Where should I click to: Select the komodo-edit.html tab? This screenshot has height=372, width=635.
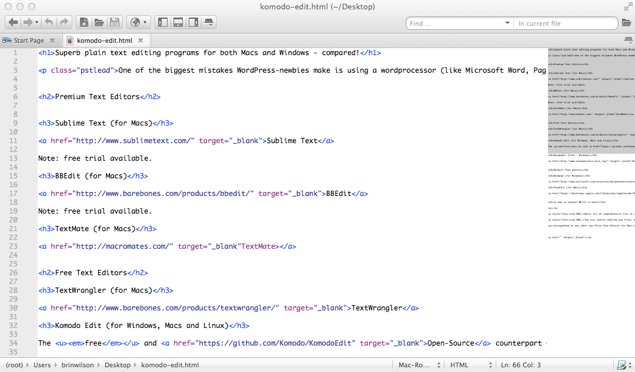(x=105, y=40)
